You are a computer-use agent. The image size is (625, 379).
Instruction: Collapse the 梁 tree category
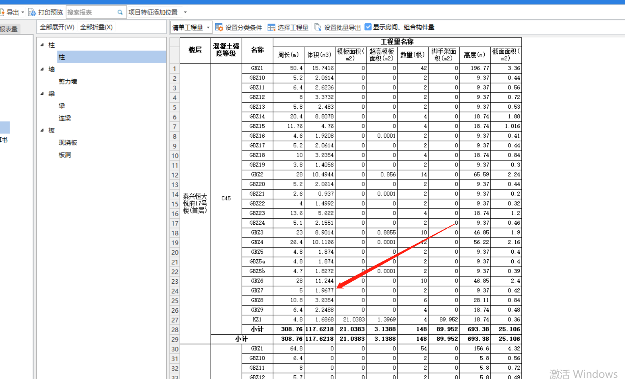point(42,94)
